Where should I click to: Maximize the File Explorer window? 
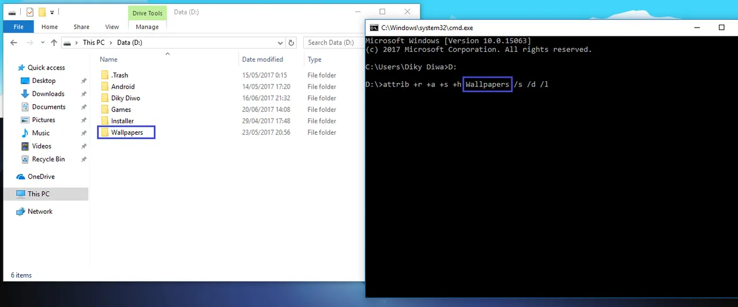(382, 12)
